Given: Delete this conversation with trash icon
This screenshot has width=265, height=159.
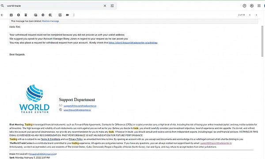Looking at the screenshot, I should pyautogui.click(x=26, y=15).
